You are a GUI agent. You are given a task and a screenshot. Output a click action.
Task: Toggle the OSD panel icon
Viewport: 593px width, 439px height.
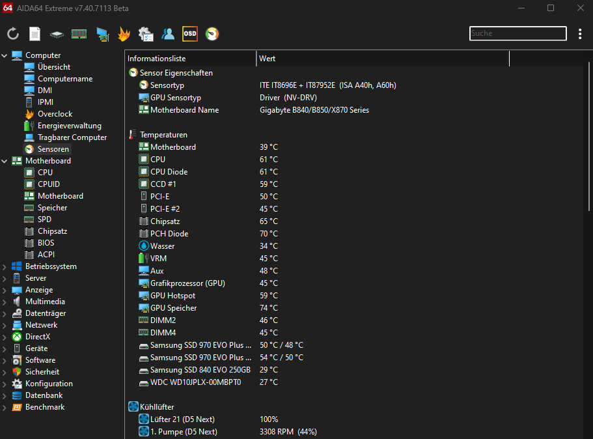click(190, 34)
